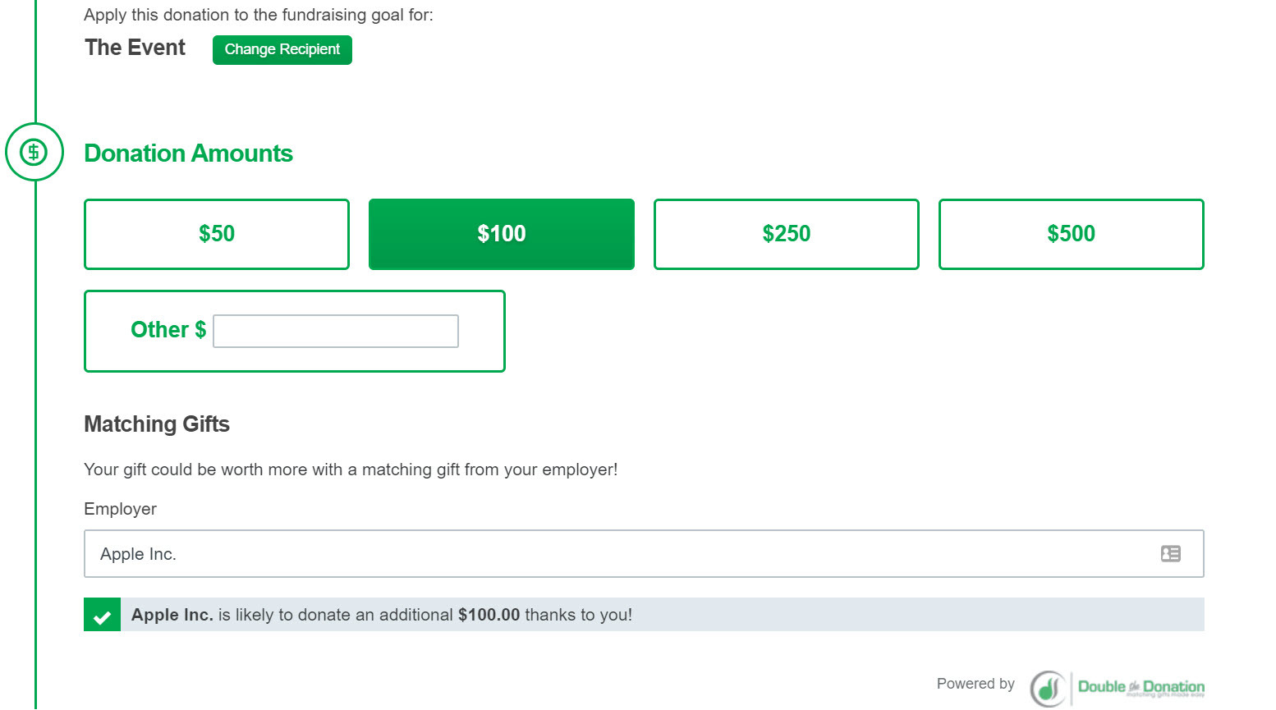
Task: Open the Double the Donation logo
Action: pyautogui.click(x=1118, y=688)
